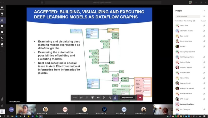Click the Invite someone input field
Viewport: 208px width, 118px height.
pyautogui.click(x=188, y=17)
